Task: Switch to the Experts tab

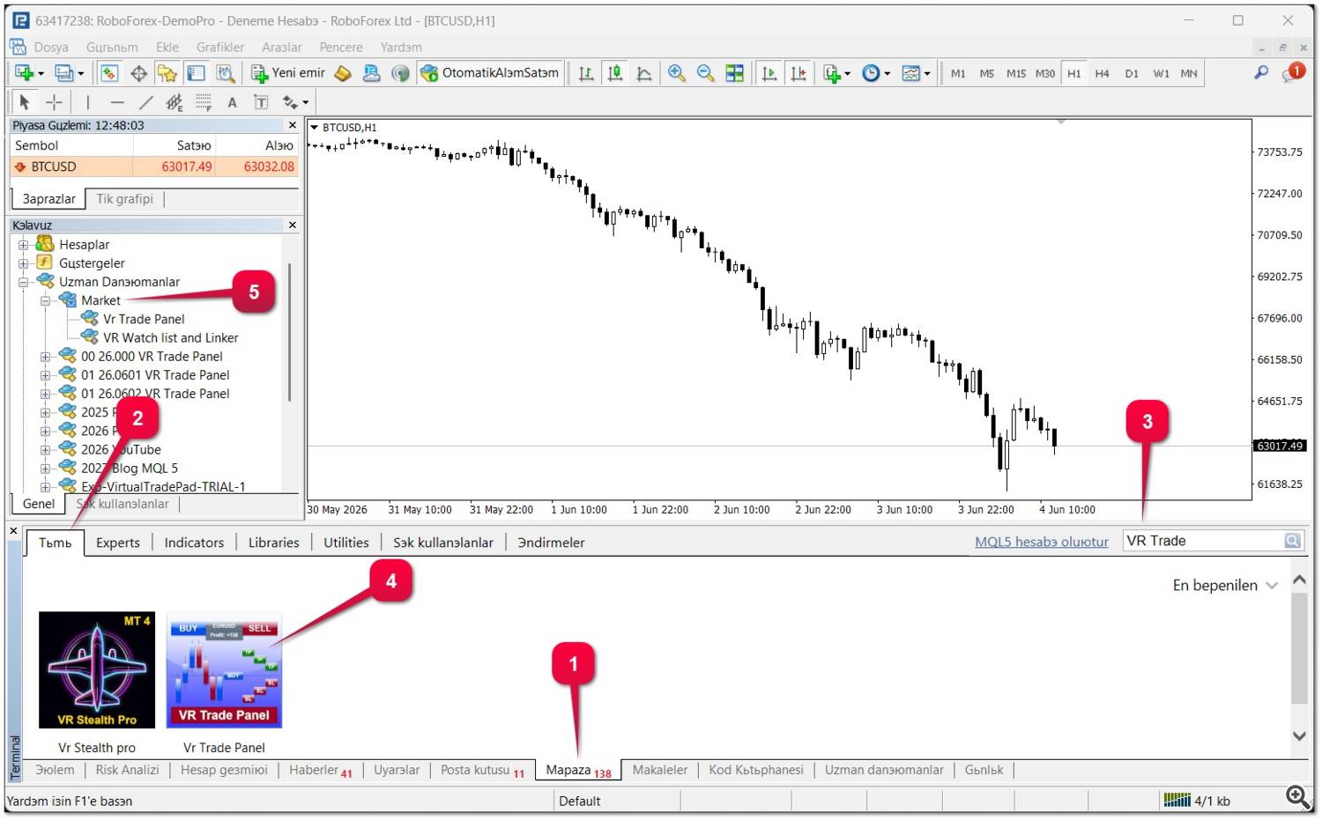Action: click(118, 543)
